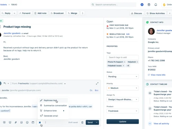The width and height of the screenshot is (172, 129).
Task: Click the Merge button
Action: 73,13
